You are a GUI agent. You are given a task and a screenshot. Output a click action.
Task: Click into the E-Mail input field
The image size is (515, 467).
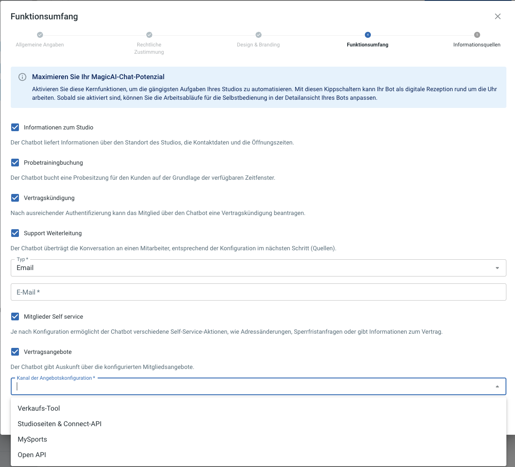click(x=259, y=292)
